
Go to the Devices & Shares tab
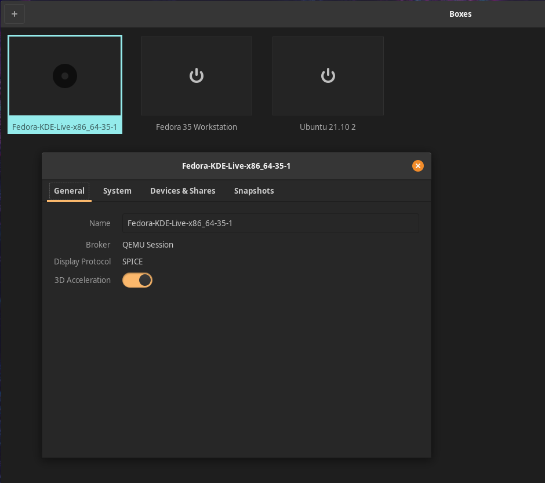click(x=183, y=191)
